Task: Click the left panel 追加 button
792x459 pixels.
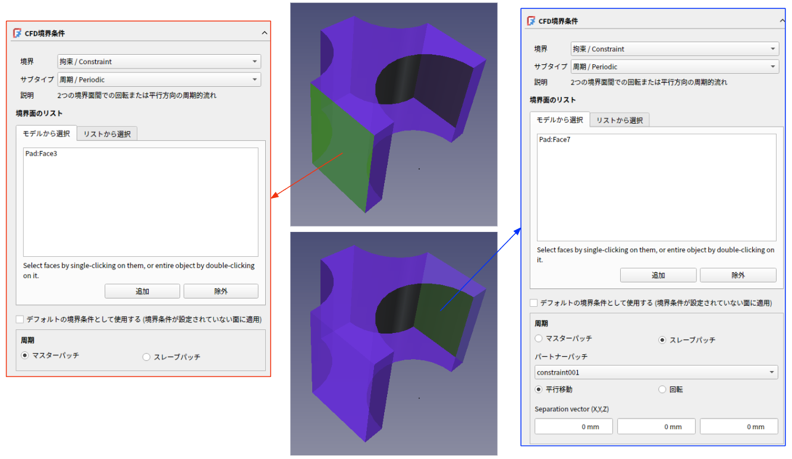Action: (x=142, y=291)
